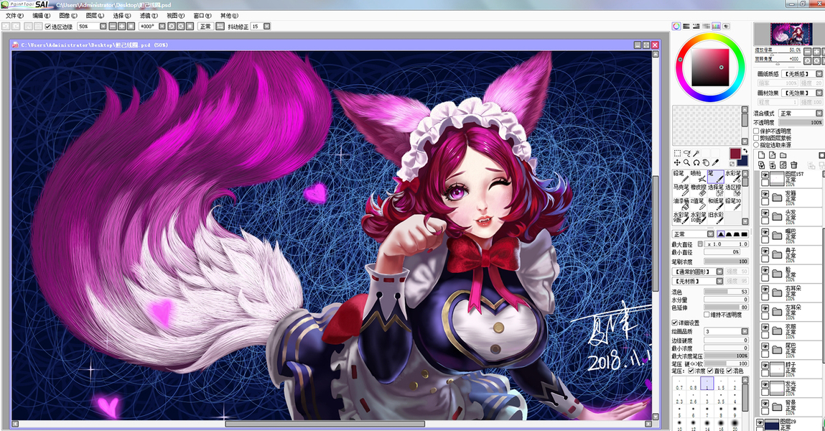
Task: Select the lasso selection tool
Action: [686, 153]
